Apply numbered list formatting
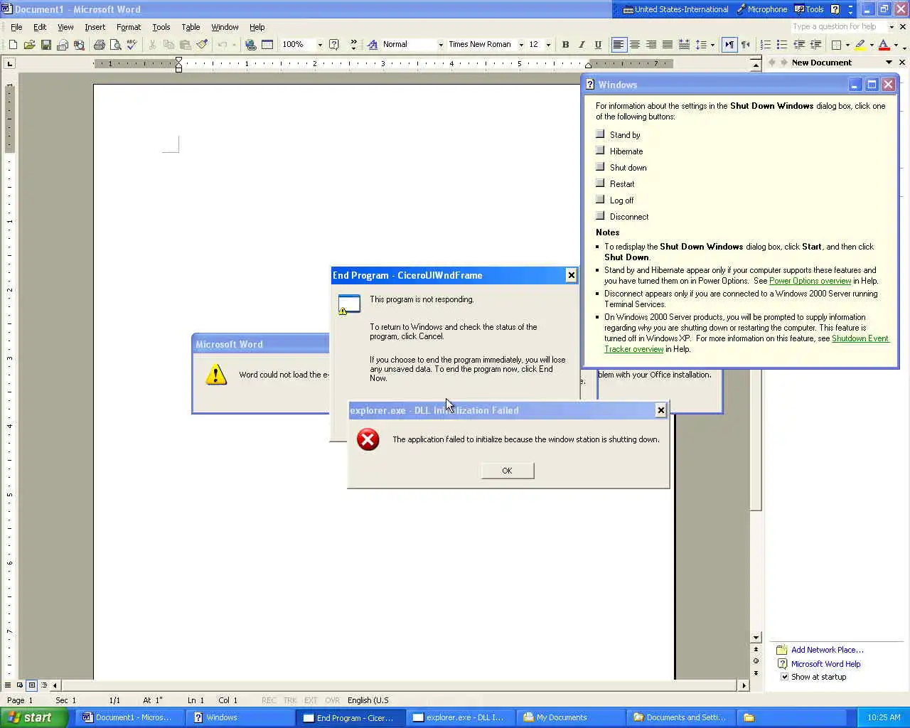Viewport: 910px width, 728px height. tap(766, 45)
